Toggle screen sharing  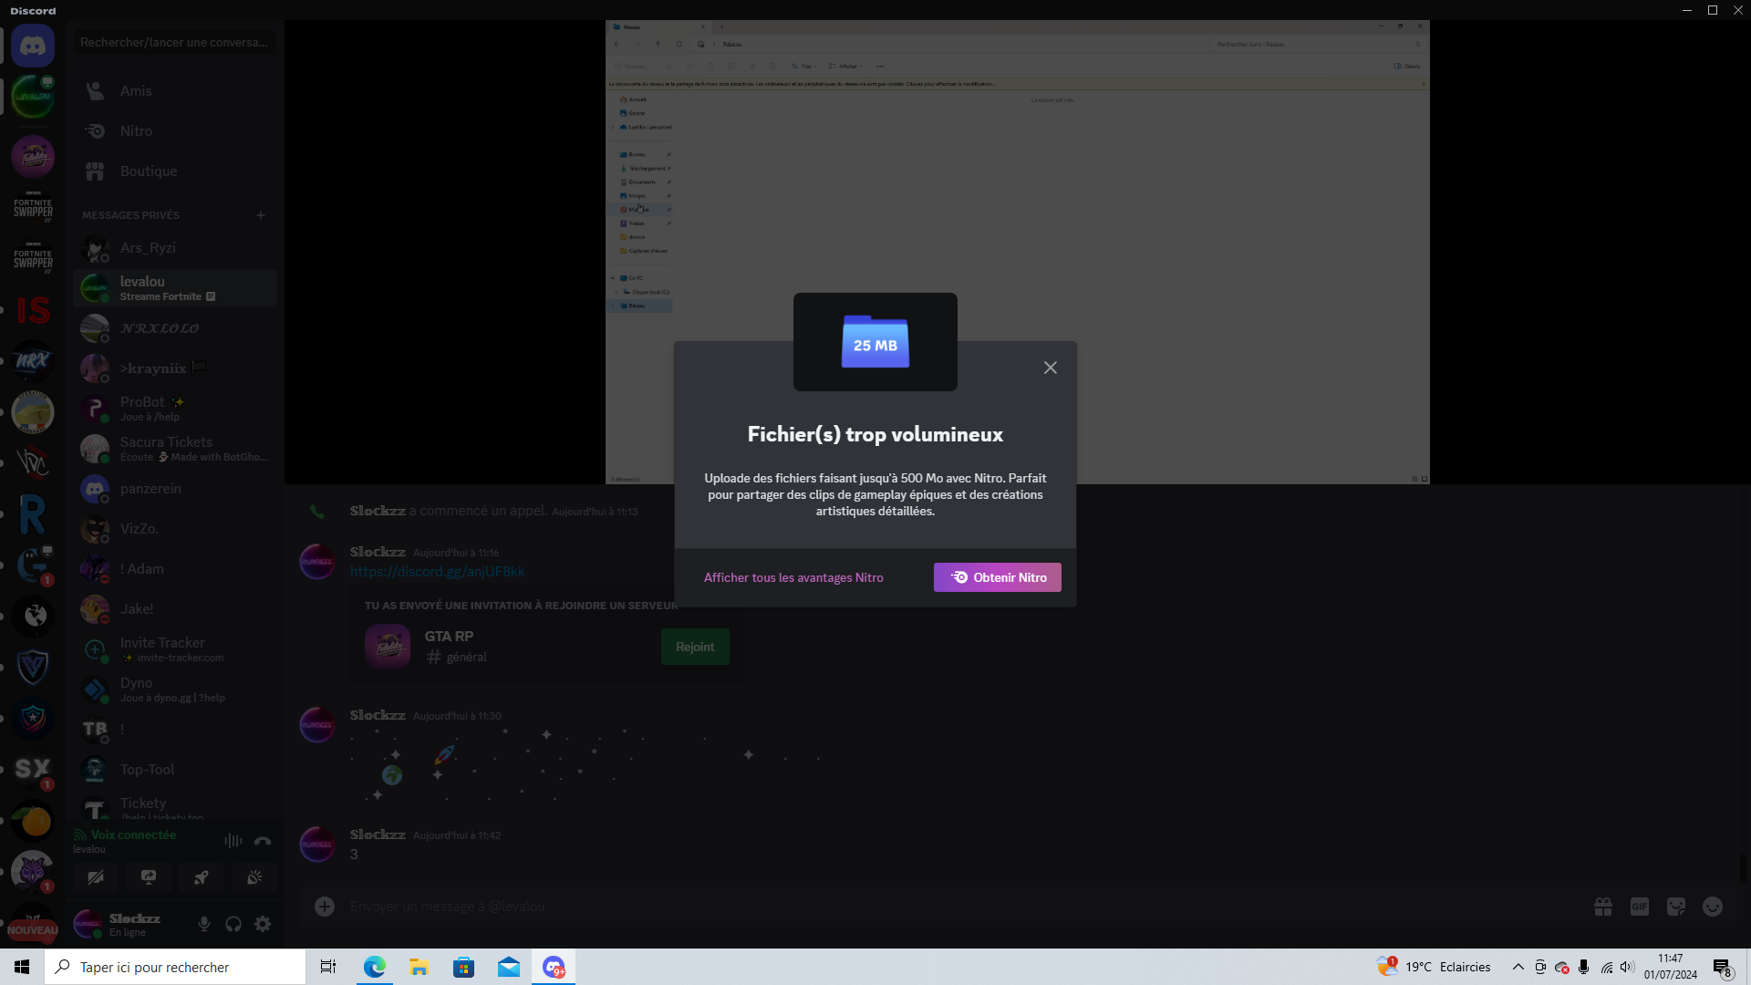click(x=149, y=877)
